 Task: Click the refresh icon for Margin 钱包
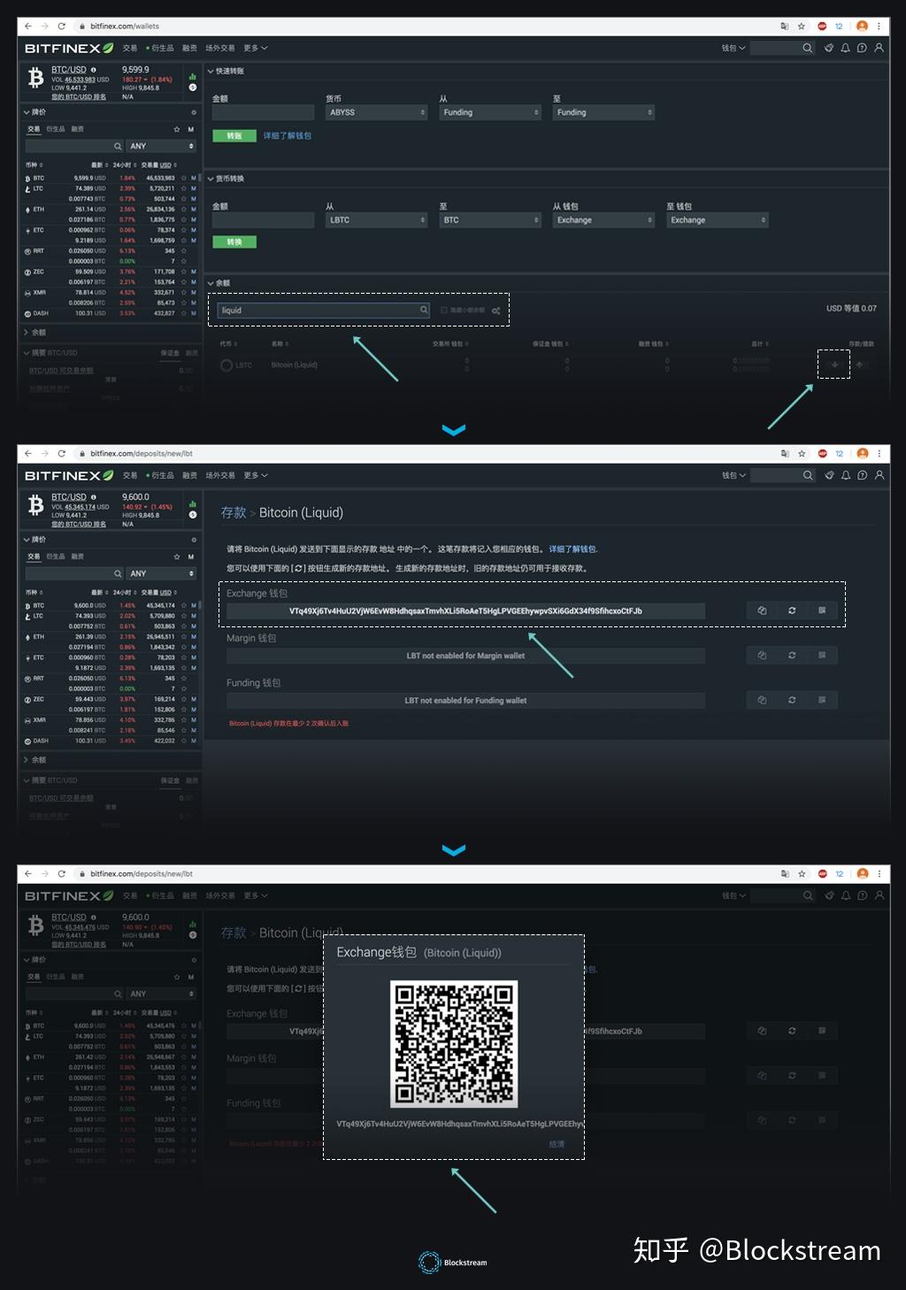pos(792,655)
